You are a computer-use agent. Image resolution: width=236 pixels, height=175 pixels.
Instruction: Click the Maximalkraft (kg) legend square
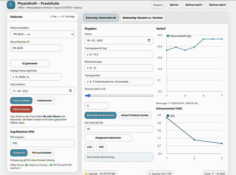pyautogui.click(x=168, y=36)
